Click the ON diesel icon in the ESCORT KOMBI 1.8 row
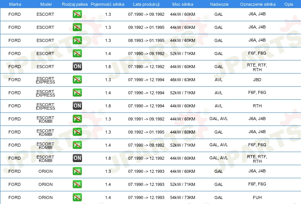 pos(77,158)
